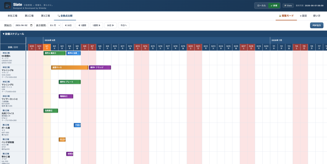The width and height of the screenshot is (327, 164).
Task: Open the 第3工場 tab
Action: (x=46, y=16)
